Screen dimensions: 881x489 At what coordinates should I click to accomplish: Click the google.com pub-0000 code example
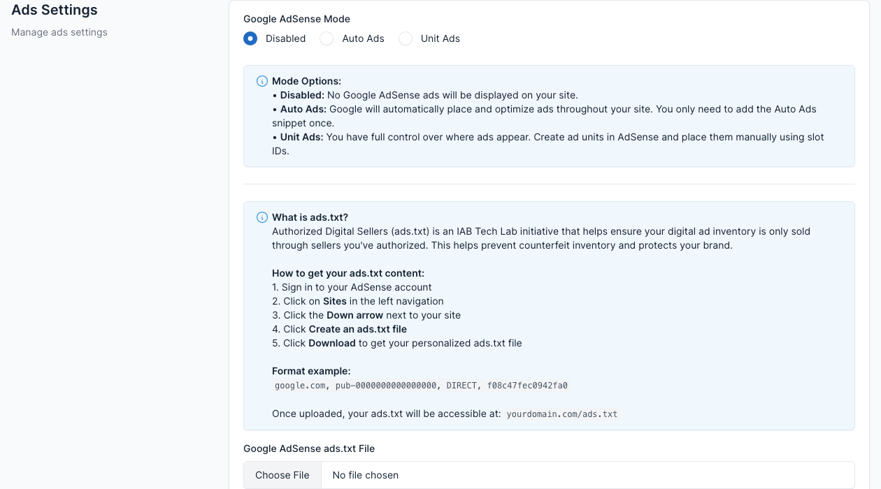[x=421, y=386]
